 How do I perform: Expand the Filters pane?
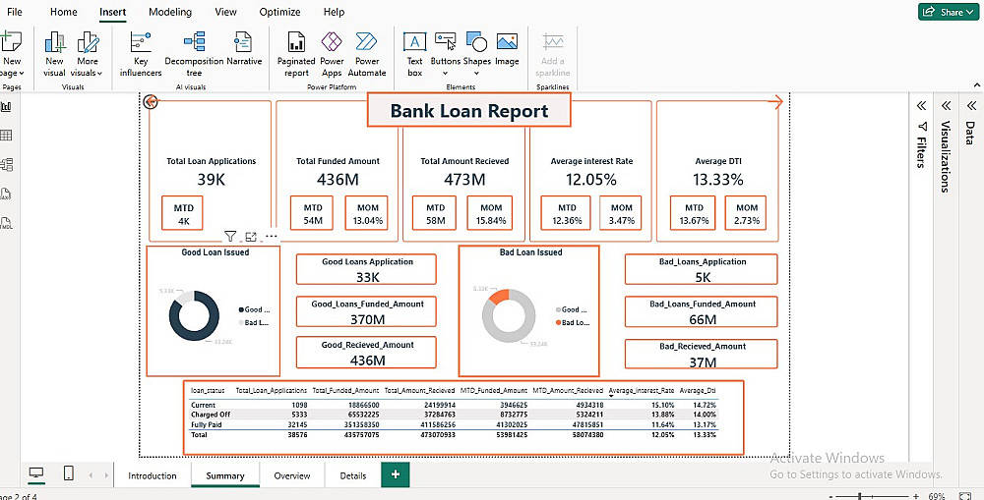(x=921, y=105)
